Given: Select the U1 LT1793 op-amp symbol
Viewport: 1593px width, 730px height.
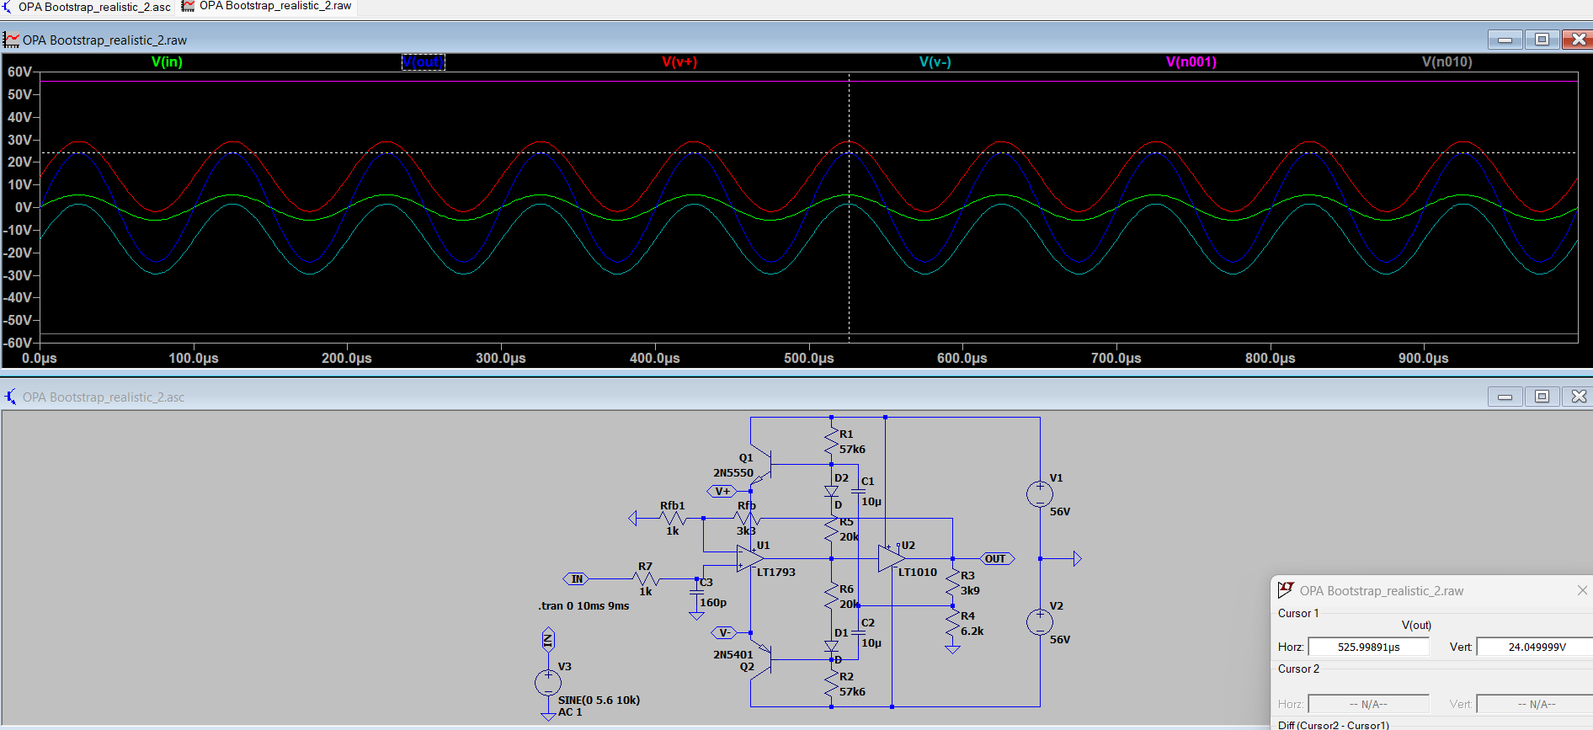Looking at the screenshot, I should point(750,558).
